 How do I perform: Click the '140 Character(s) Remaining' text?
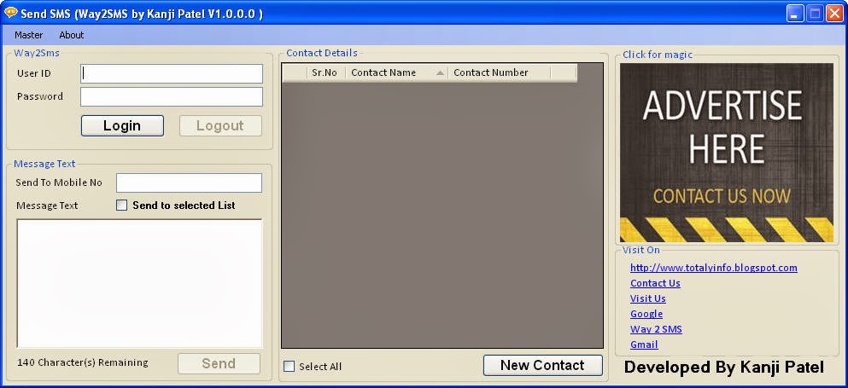(83, 362)
